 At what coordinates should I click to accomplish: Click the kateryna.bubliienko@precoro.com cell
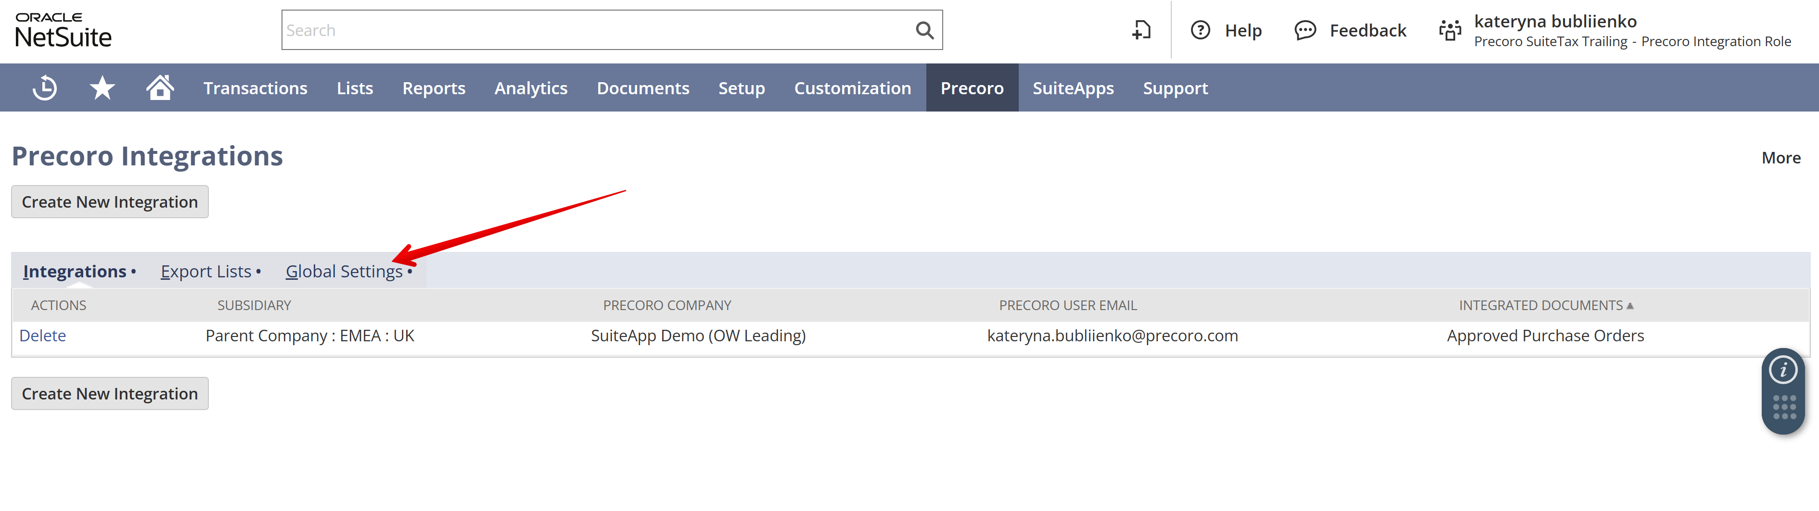1112,335
